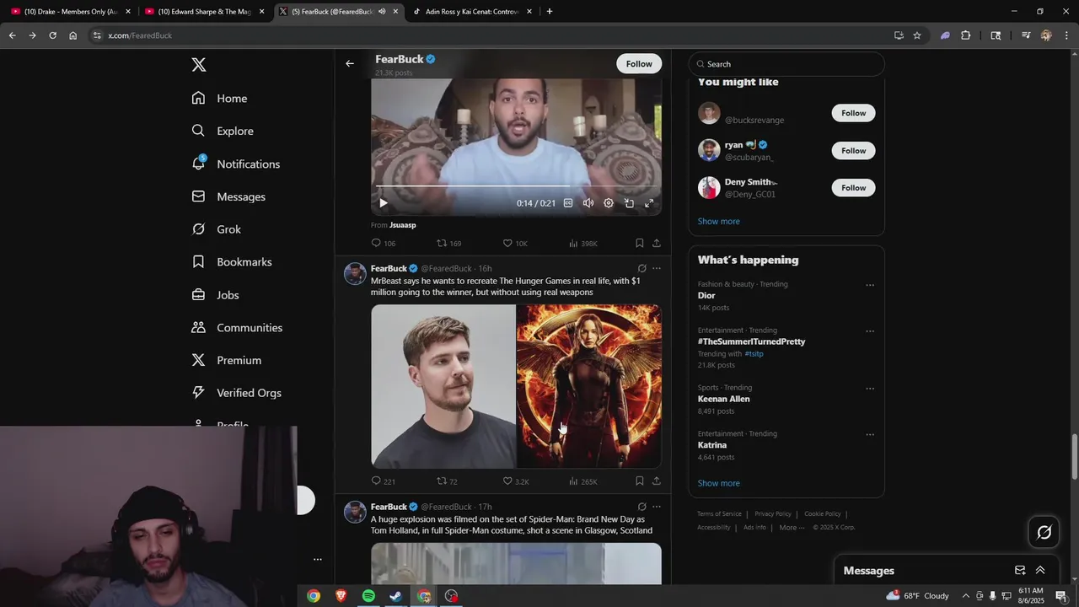This screenshot has height=607, width=1079.
Task: Click the X logo in sidebar
Action: point(199,65)
